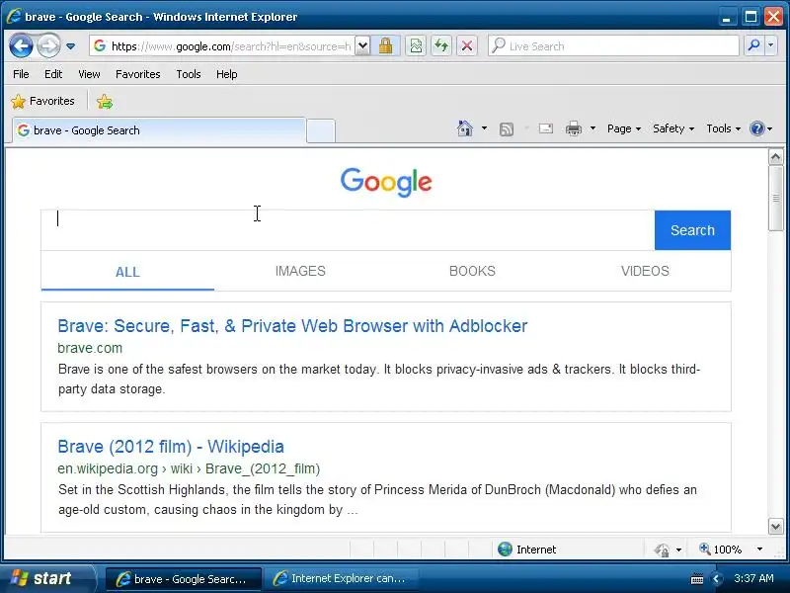Screen dimensions: 790x593
Task: Click the Protected Mode security icon in status bar
Action: tap(662, 550)
